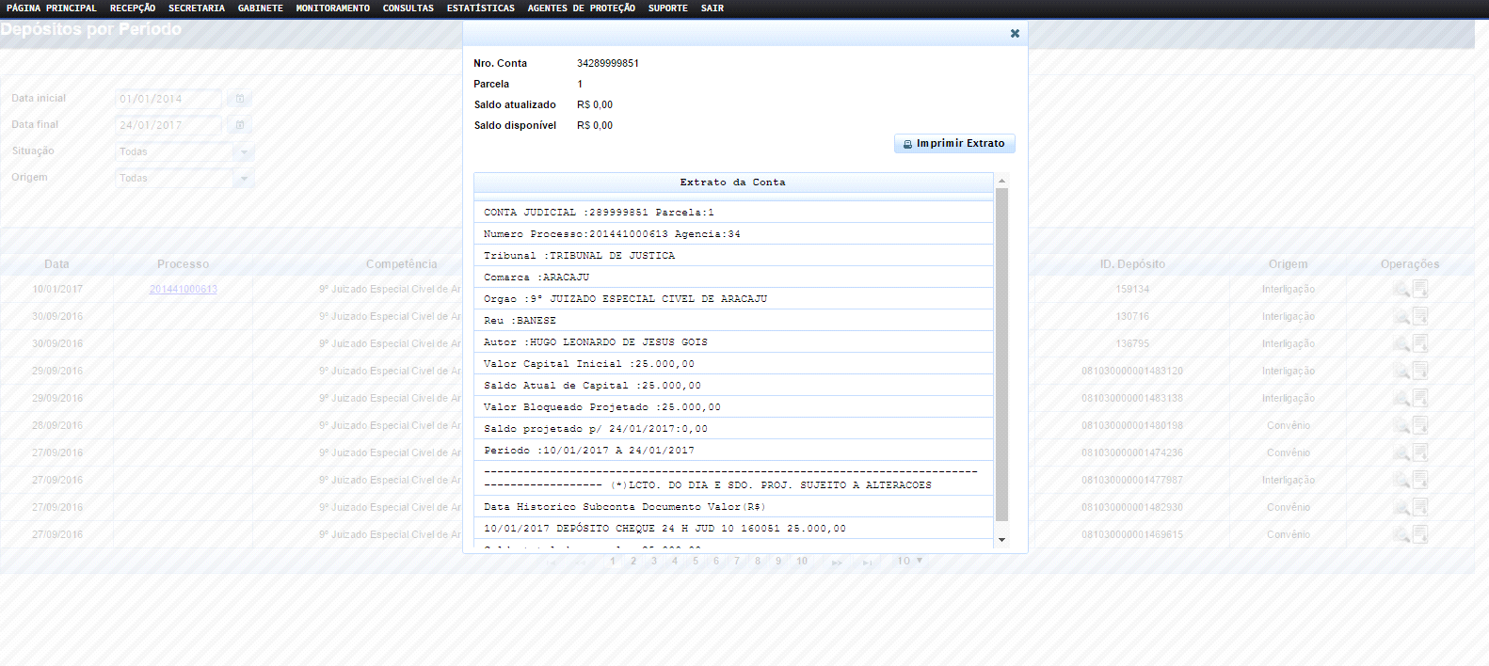
Task: Click statement document icon for deposit 081030000001469615
Action: (x=1420, y=534)
